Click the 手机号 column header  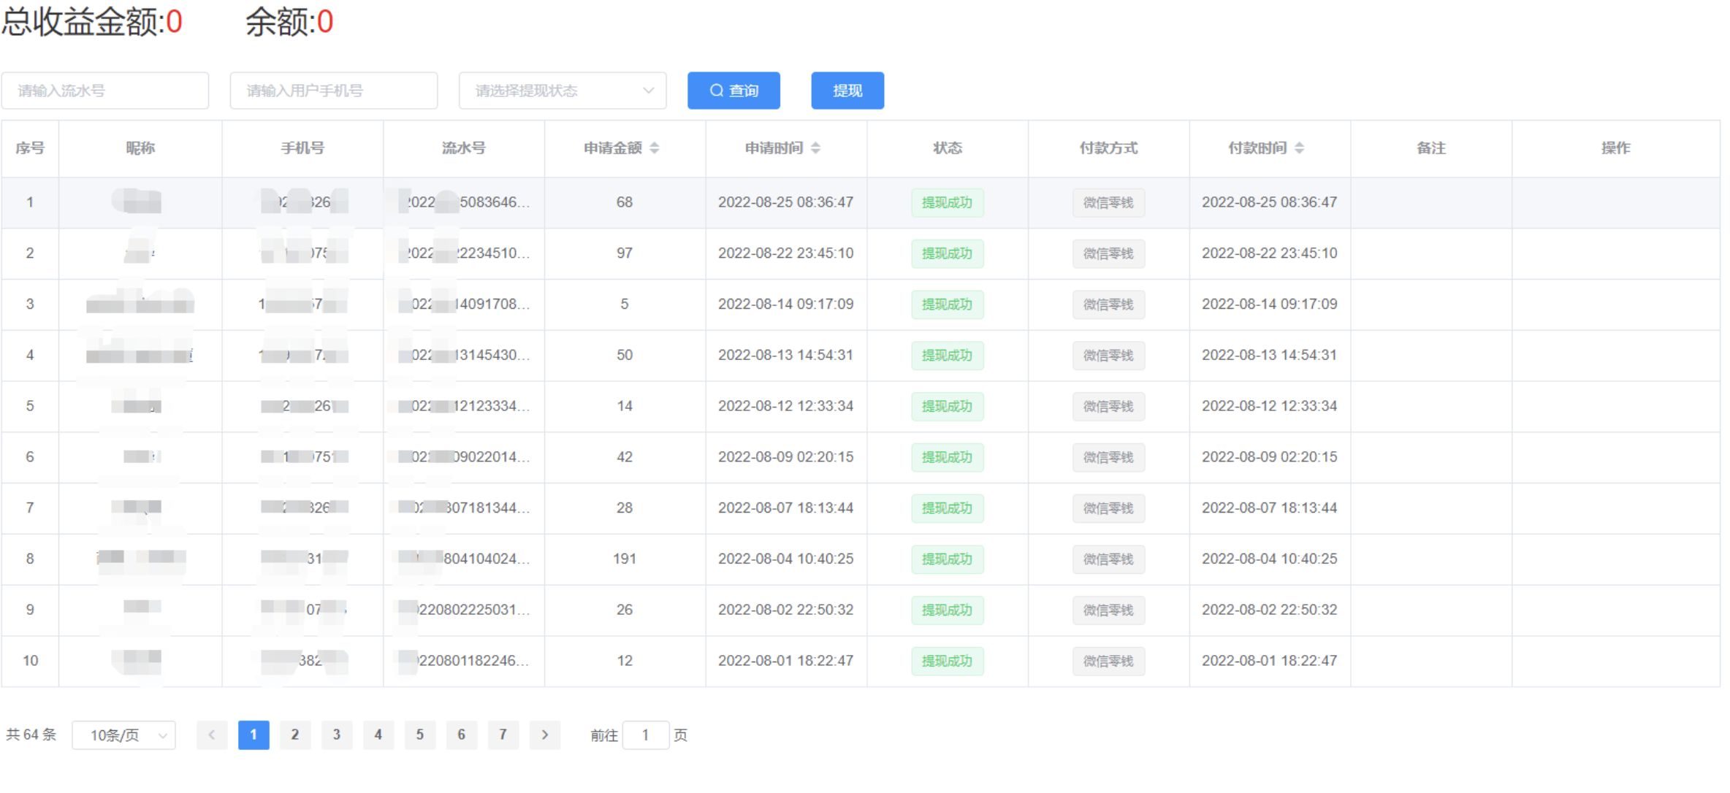point(302,148)
